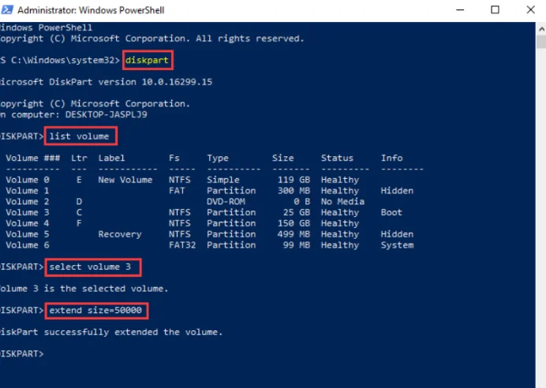Click the last empty DISKPART> prompt
The width and height of the screenshot is (546, 388).
coord(22,354)
